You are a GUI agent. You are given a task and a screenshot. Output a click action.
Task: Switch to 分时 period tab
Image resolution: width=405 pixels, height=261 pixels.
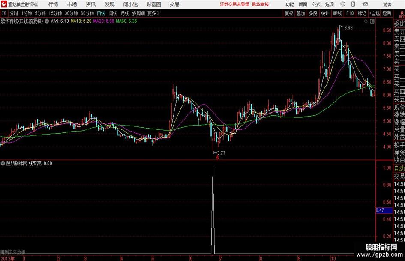click(x=14, y=13)
